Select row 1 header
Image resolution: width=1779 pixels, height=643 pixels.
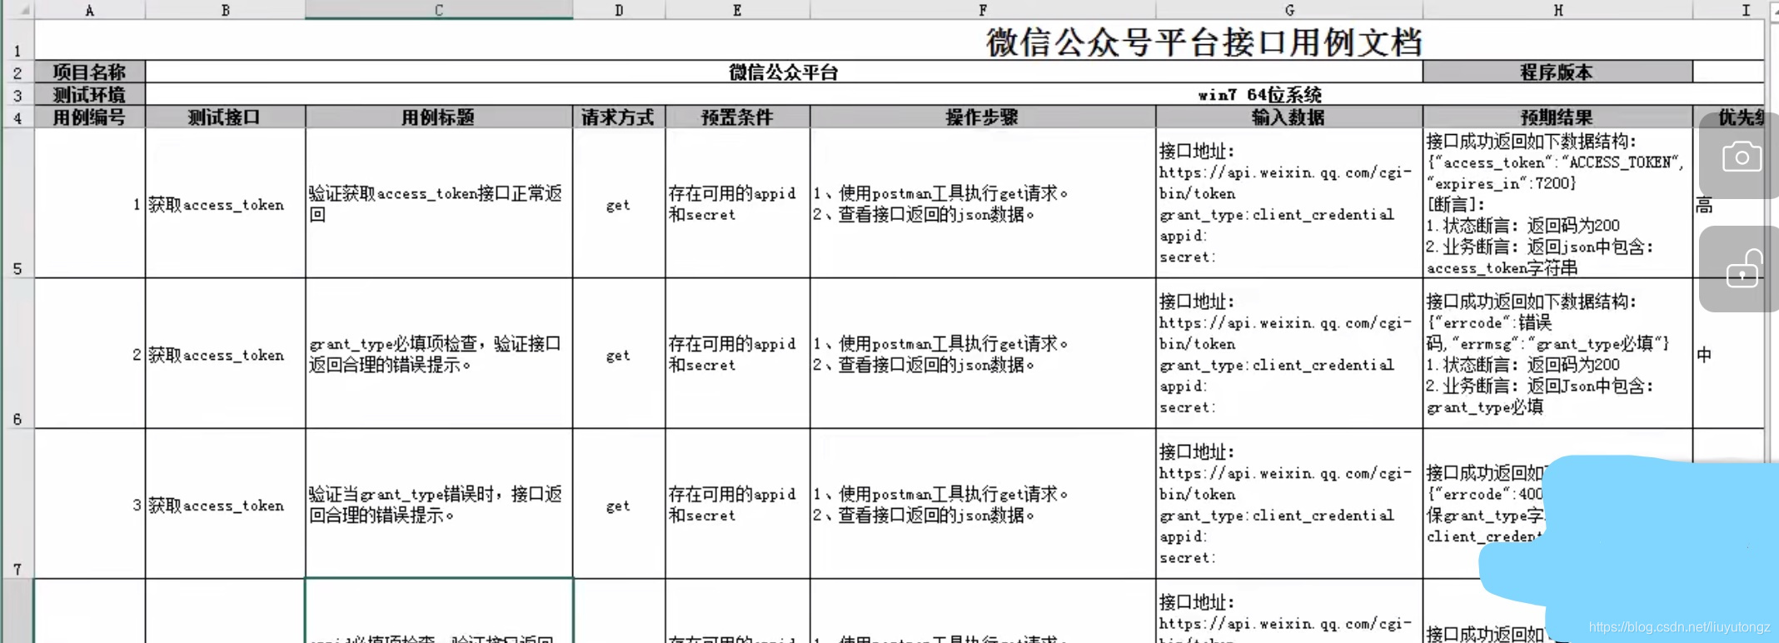pos(17,39)
